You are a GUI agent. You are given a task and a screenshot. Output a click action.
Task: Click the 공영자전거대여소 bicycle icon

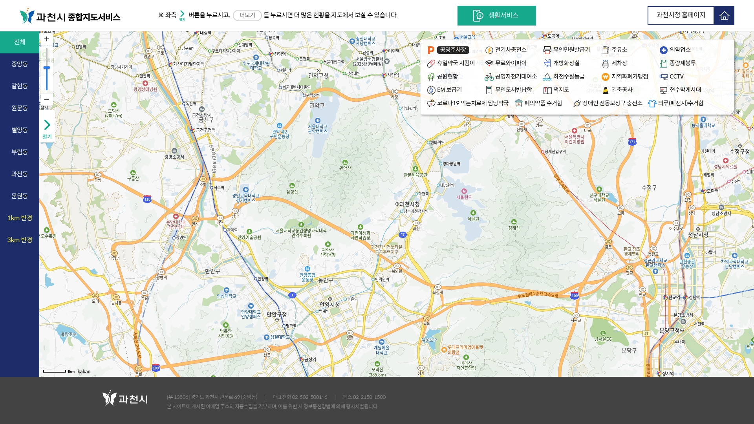[x=489, y=77]
